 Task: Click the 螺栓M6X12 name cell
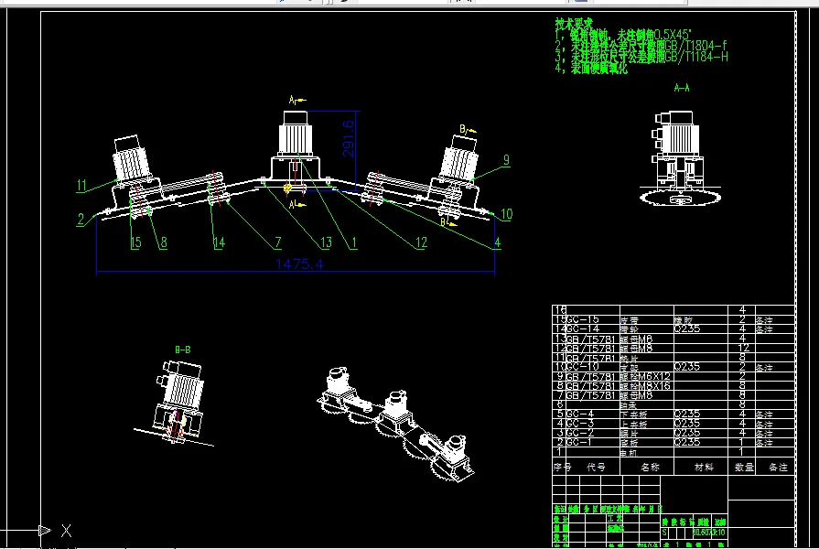click(x=647, y=376)
